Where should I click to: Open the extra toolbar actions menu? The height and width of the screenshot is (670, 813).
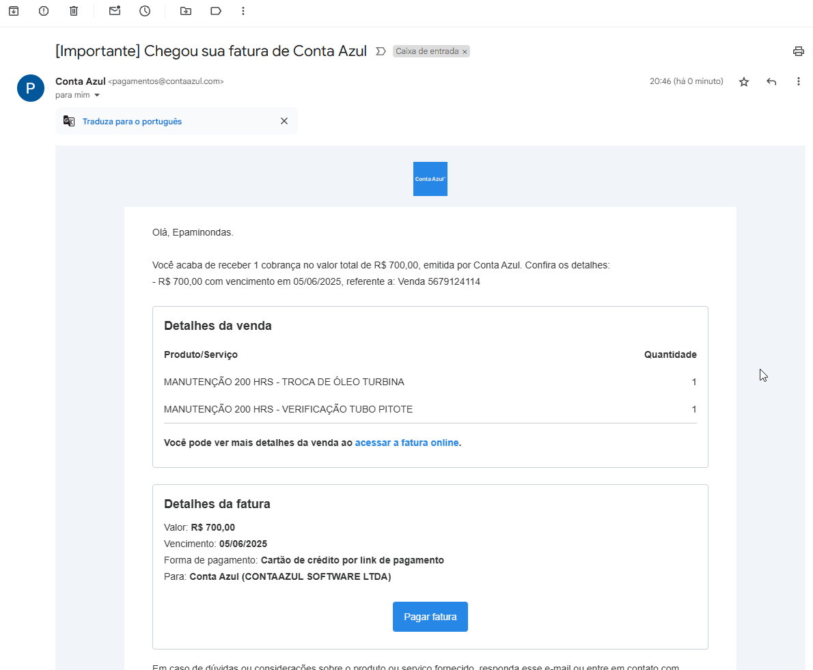coord(243,11)
